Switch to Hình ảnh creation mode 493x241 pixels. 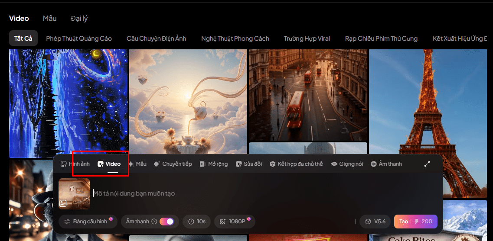coord(75,164)
